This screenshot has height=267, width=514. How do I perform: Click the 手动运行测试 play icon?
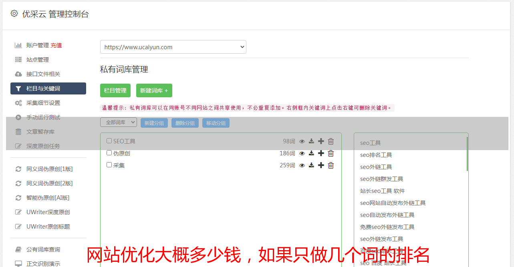pos(18,117)
